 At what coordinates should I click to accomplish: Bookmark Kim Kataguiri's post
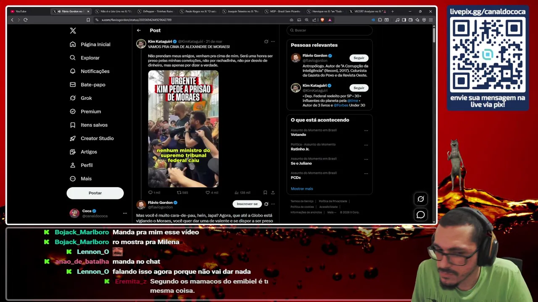(265, 193)
